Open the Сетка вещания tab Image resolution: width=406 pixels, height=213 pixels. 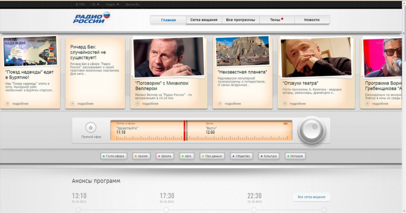tap(204, 20)
